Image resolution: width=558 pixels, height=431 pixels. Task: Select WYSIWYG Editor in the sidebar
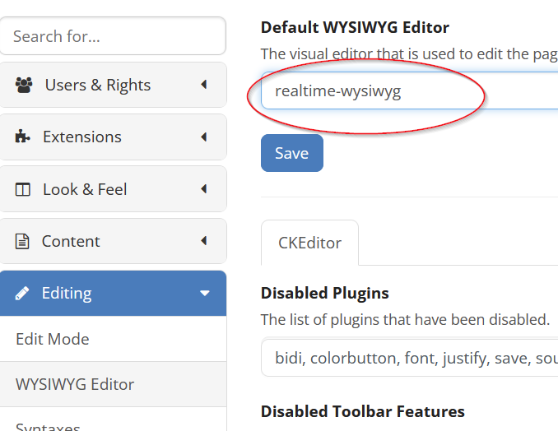(75, 384)
